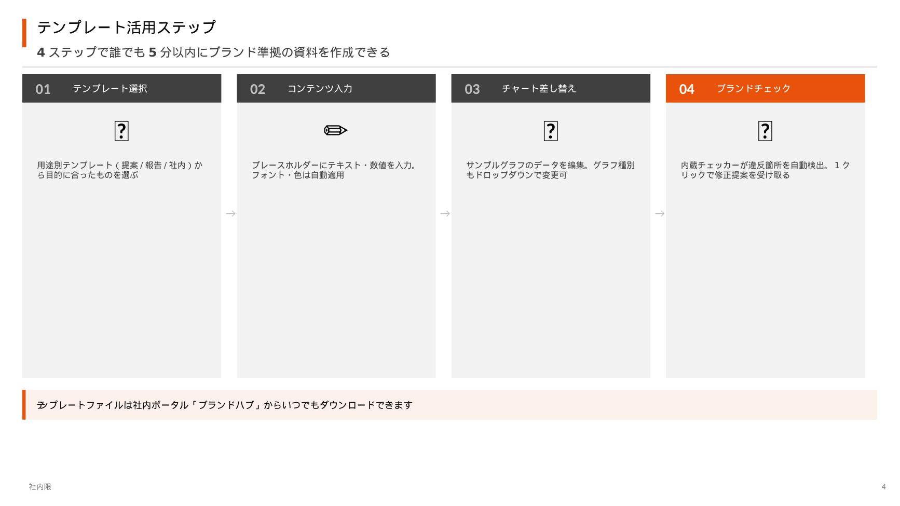Click the step 01 description about 用途別テンプレート
Screen dimensions: 900x506
coord(120,170)
